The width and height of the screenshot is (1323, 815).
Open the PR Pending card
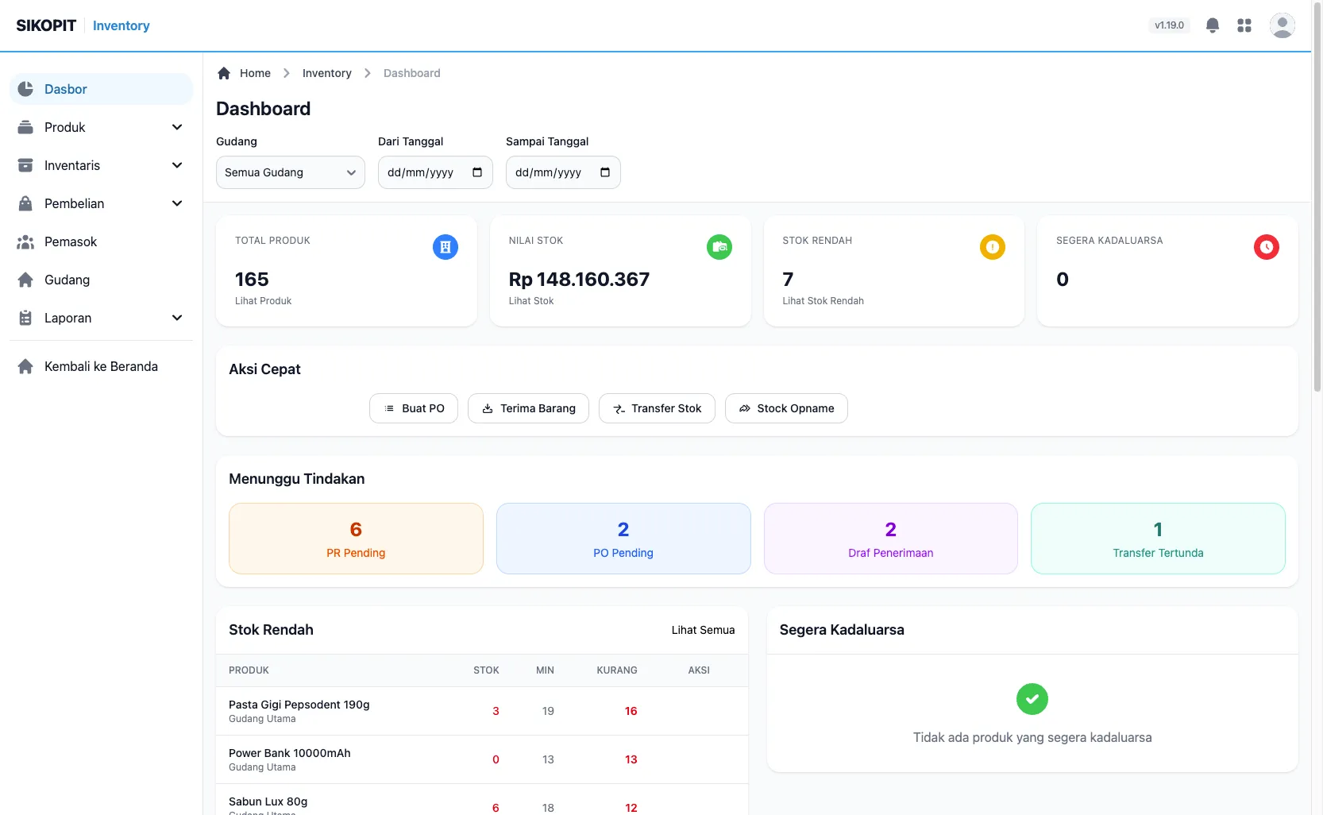coord(356,539)
